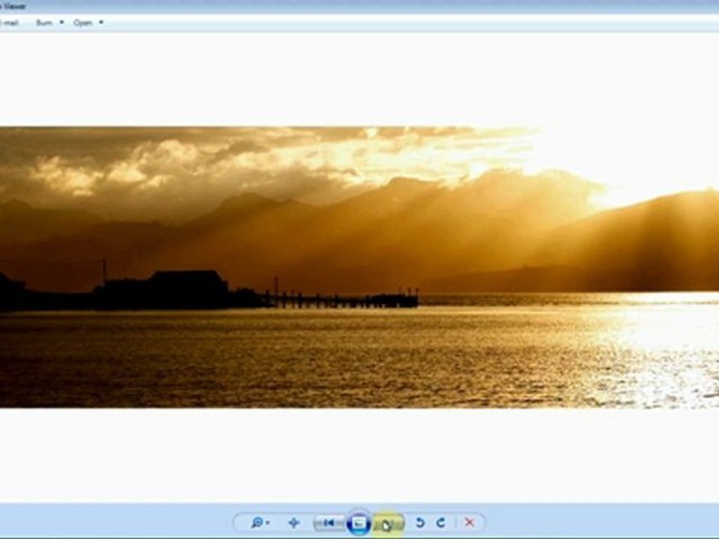
Task: Go to the previous photo
Action: point(329,523)
